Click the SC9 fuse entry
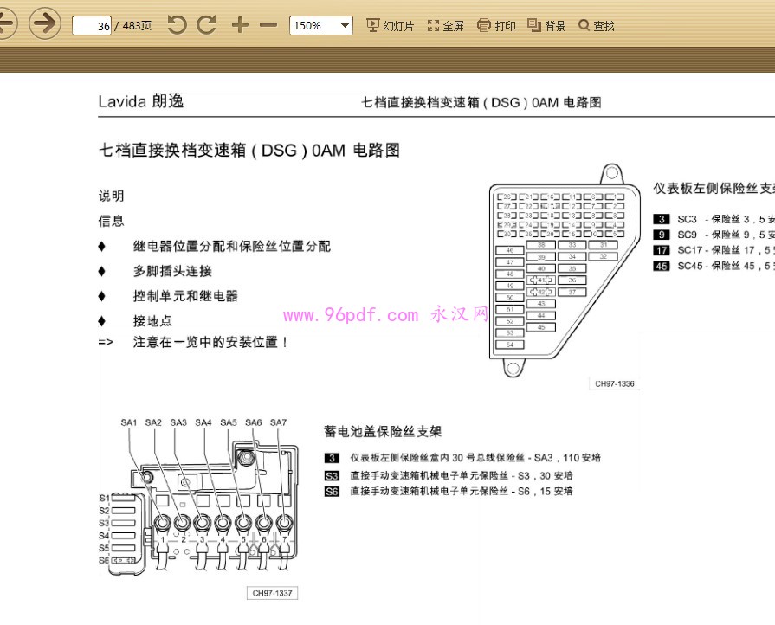775x625 pixels. coord(714,235)
